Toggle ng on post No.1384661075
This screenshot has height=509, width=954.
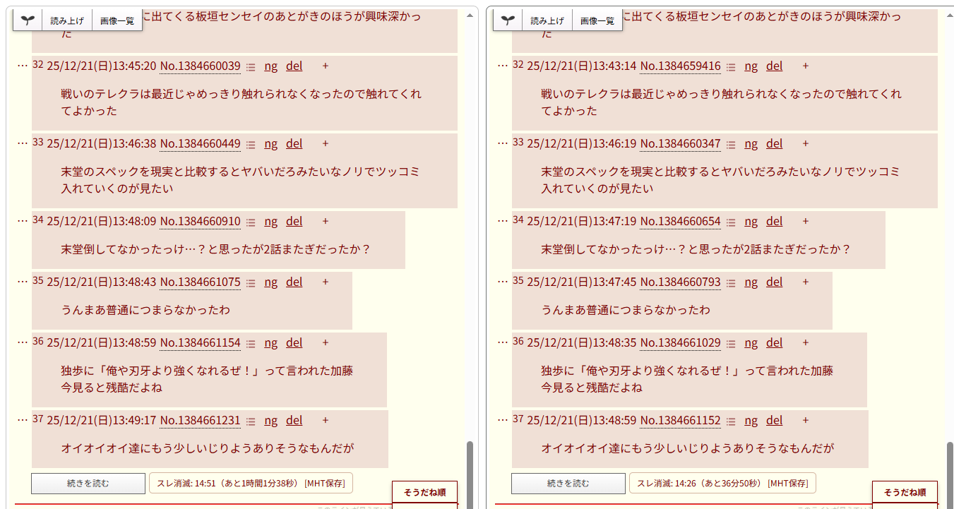pyautogui.click(x=270, y=282)
